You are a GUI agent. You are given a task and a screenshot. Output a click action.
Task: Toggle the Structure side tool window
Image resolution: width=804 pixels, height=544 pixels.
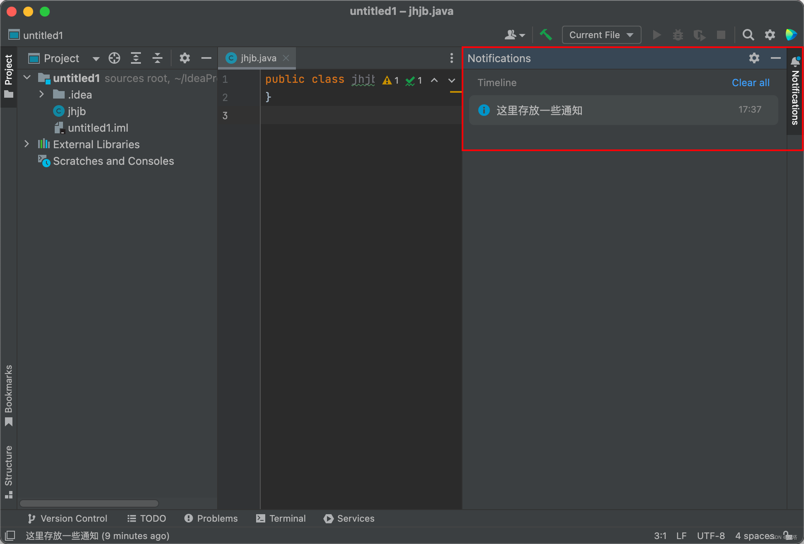[x=9, y=472]
